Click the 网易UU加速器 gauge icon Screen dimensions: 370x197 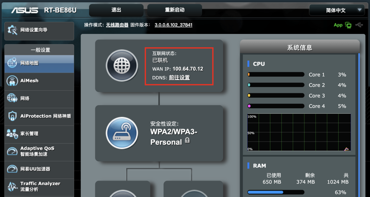[12, 169]
